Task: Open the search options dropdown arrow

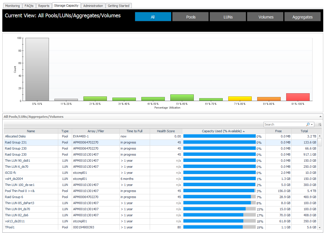Action: click(x=312, y=124)
